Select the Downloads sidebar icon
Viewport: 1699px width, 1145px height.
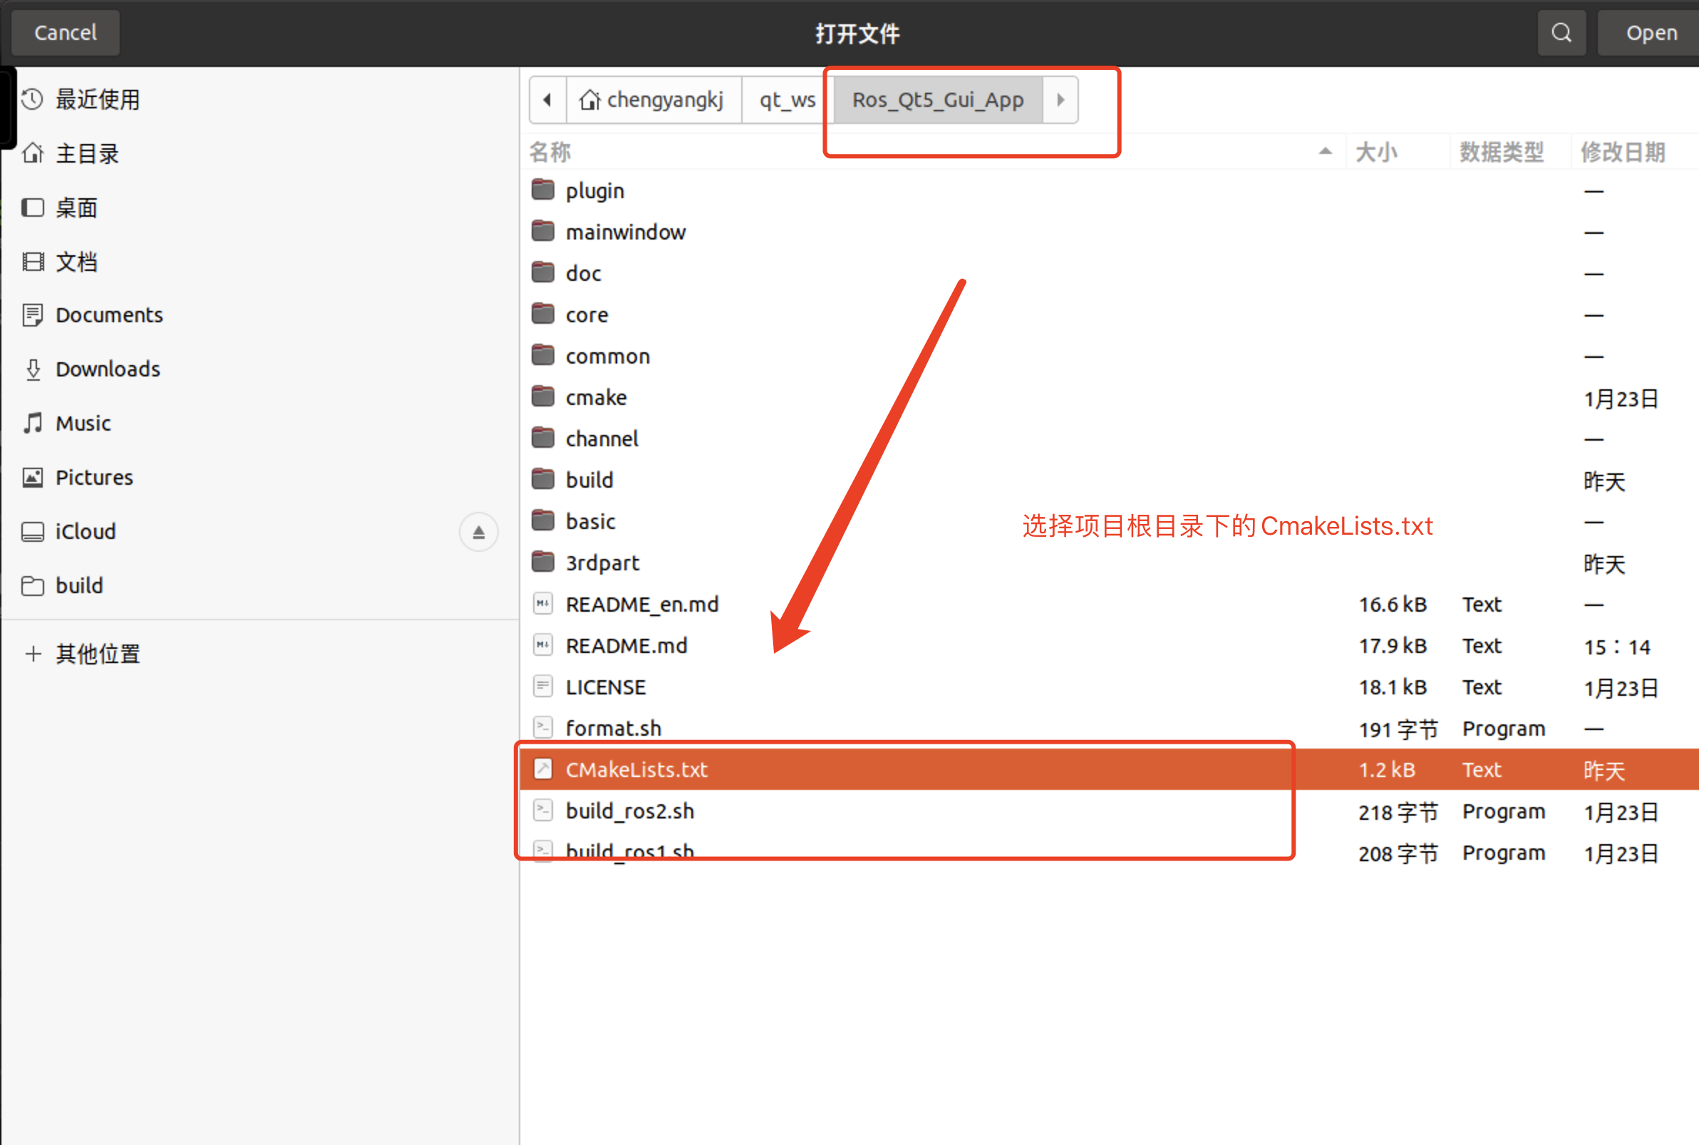pyautogui.click(x=33, y=369)
